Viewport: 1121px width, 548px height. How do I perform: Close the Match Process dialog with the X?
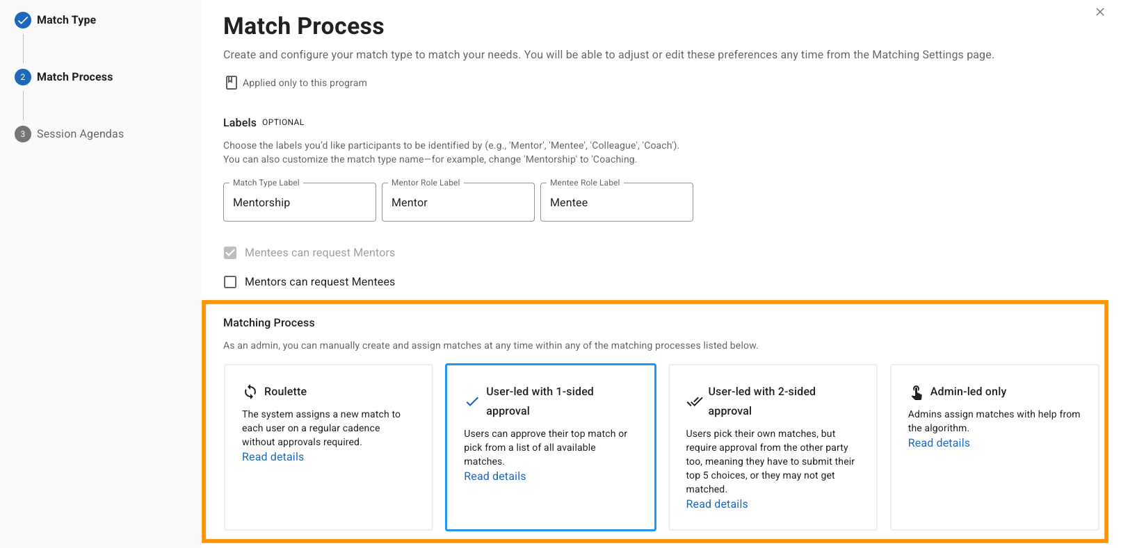pos(1100,12)
